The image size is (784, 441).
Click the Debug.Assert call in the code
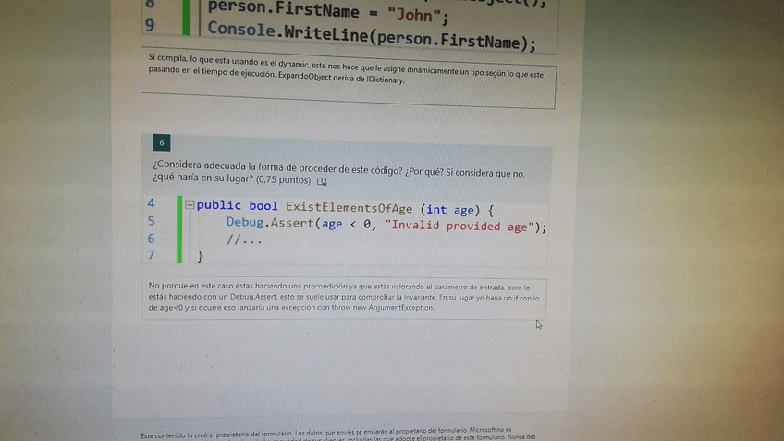coord(271,224)
